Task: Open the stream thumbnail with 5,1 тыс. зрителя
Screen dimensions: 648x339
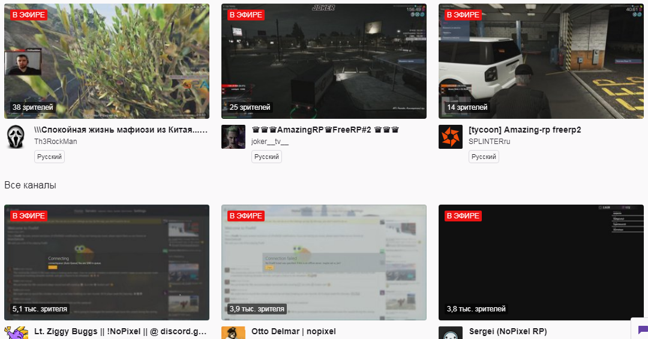Action: pyautogui.click(x=107, y=262)
